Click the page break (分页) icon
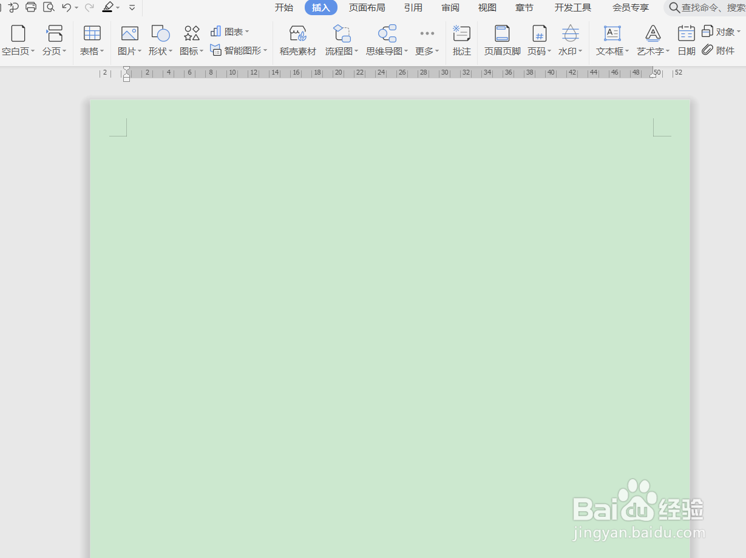This screenshot has height=558, width=746. click(55, 33)
